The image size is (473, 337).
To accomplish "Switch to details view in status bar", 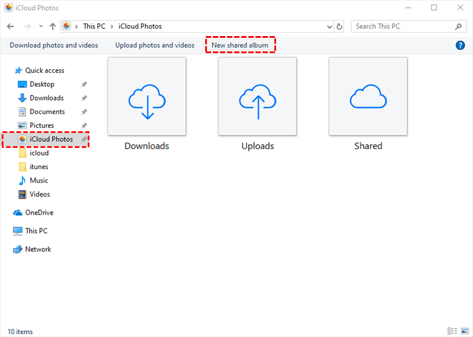I will tap(452, 331).
